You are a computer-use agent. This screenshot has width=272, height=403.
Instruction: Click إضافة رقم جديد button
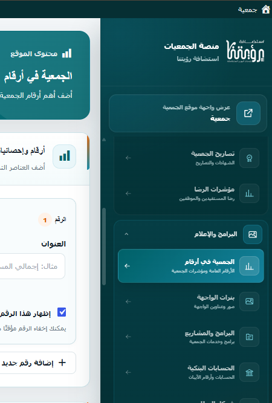(38, 363)
